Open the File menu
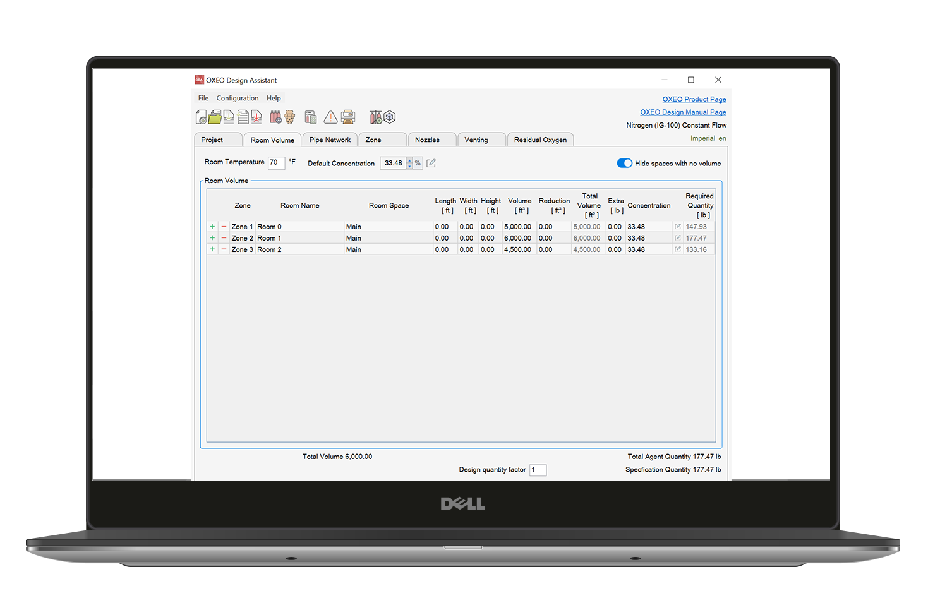The image size is (940, 615). (203, 99)
